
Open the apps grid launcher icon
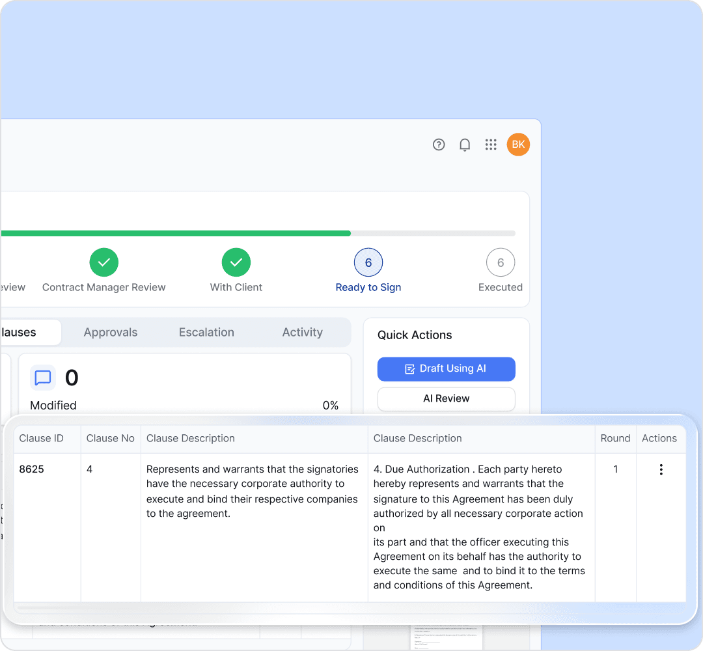491,145
